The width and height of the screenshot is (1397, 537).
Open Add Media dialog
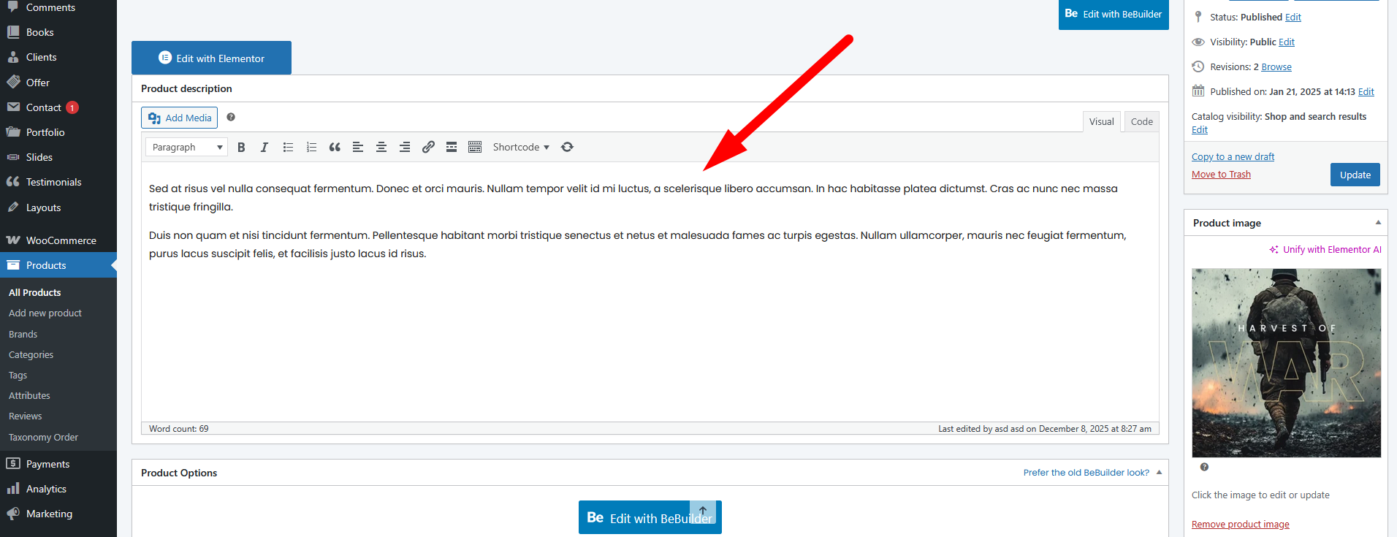180,118
